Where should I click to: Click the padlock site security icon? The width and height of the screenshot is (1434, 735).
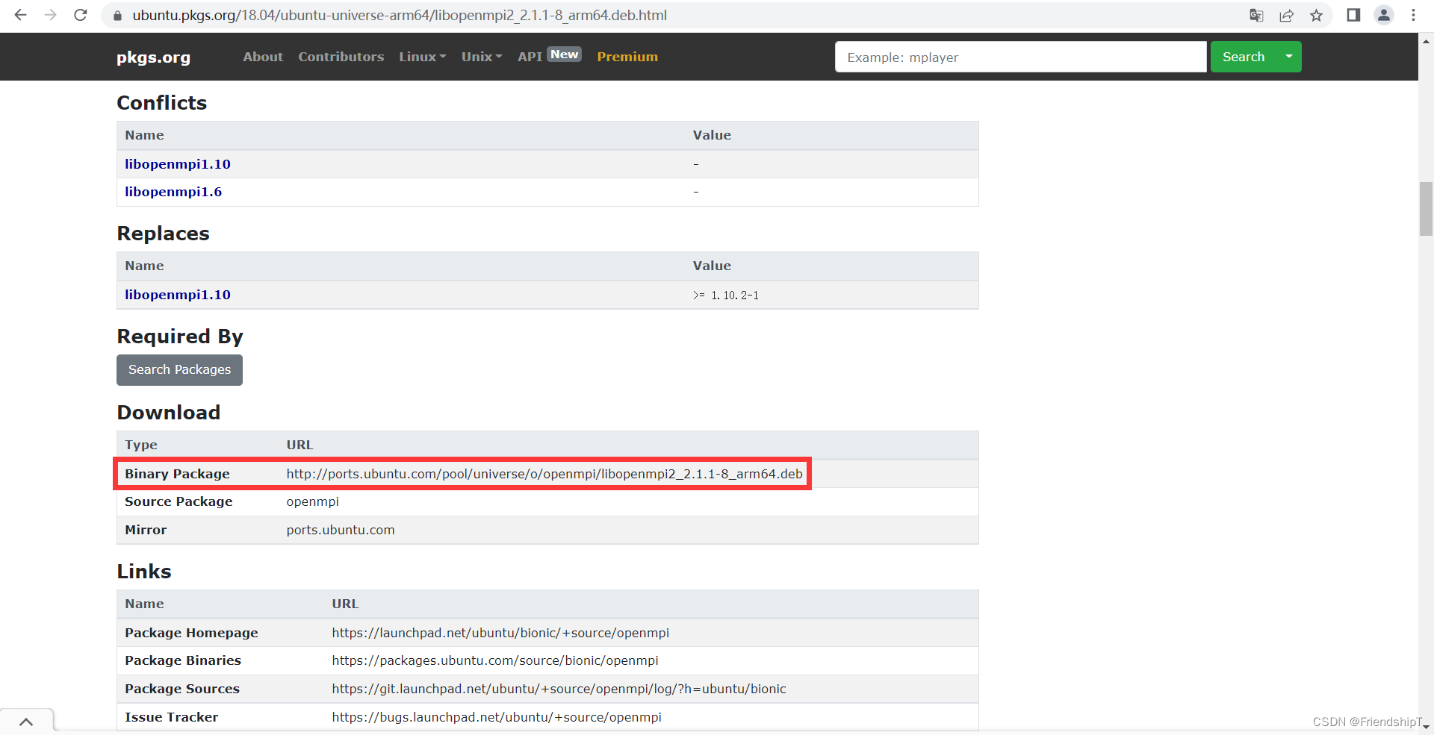tap(117, 16)
